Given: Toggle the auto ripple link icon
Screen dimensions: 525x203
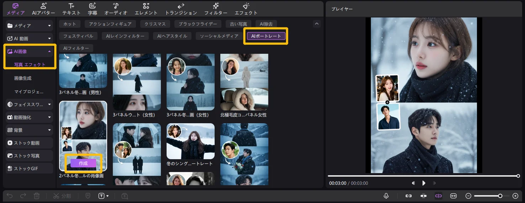Looking at the screenshot, I should click(x=409, y=196).
